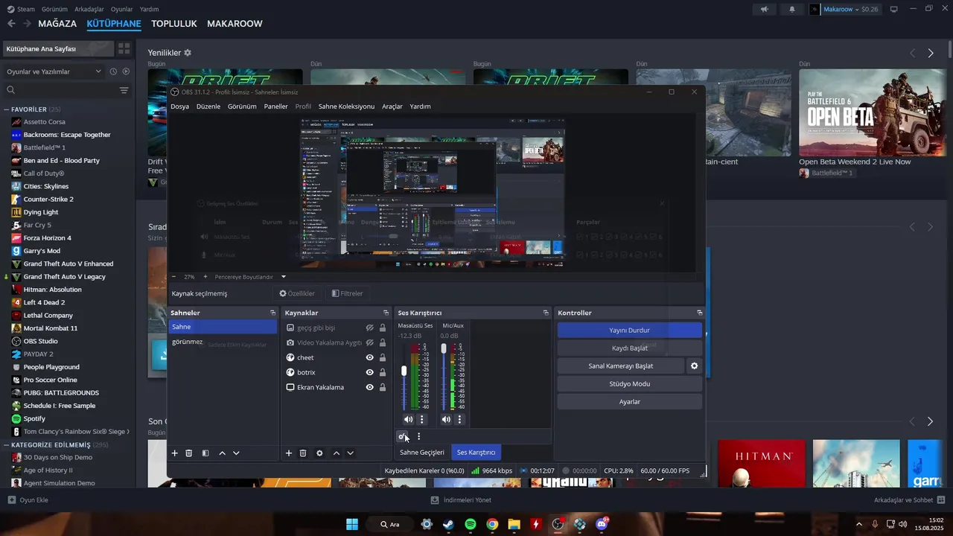Show the 'Video Yakalama Aygıtı' source
Image resolution: width=953 pixels, height=536 pixels.
(x=369, y=342)
